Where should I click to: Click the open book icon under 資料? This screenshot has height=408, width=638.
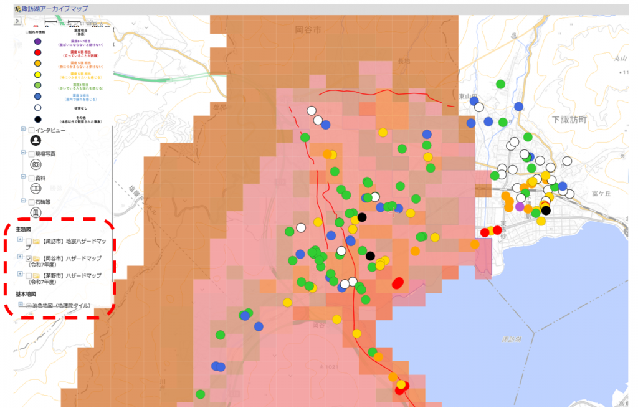tap(36, 189)
